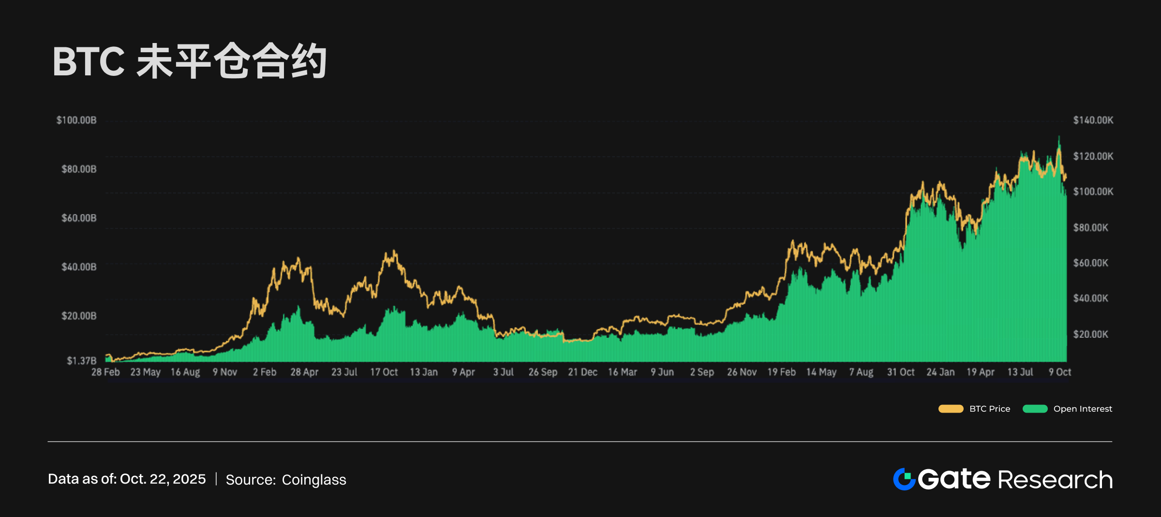1161x517 pixels.
Task: Click the 13 Jul date axis label
Action: coord(1020,372)
